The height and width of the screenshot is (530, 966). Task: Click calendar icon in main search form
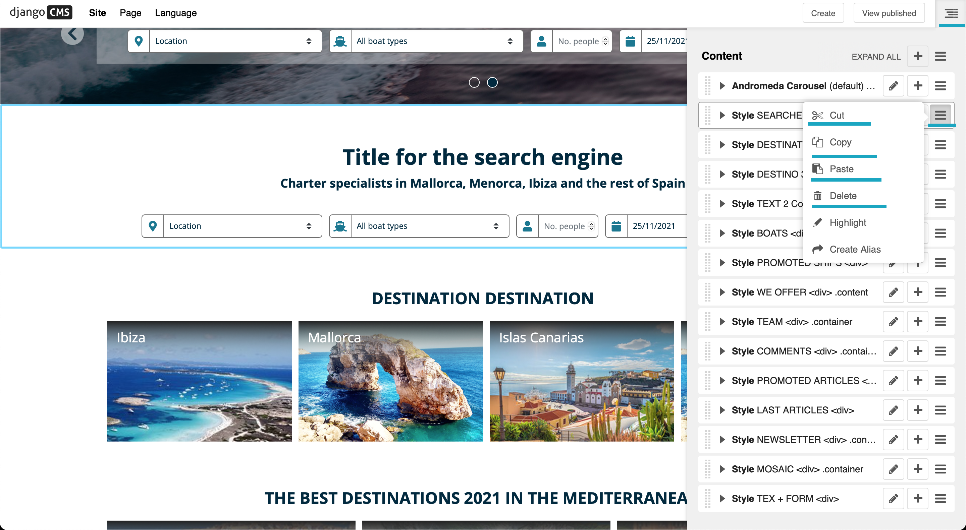(x=616, y=226)
